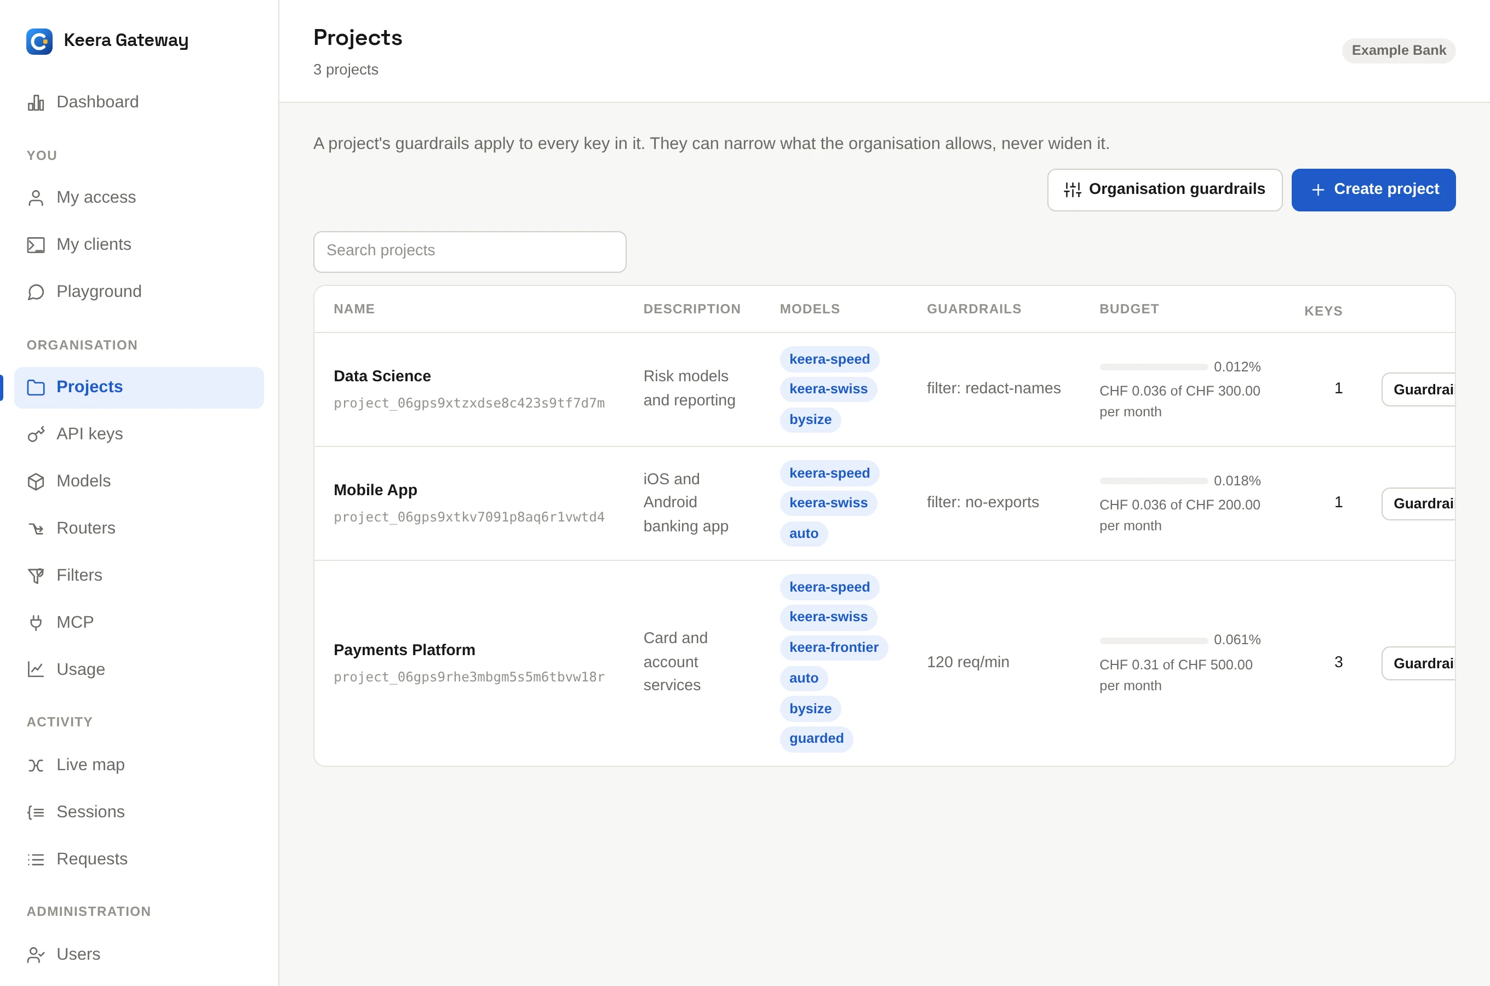Focus the Search projects field

pos(469,251)
